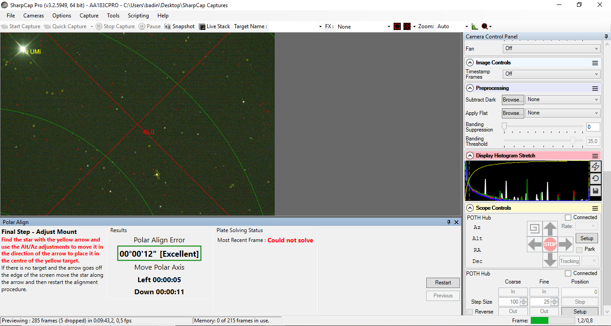611x326 pixels.
Task: Click the mount up arrow button
Action: tap(550, 229)
